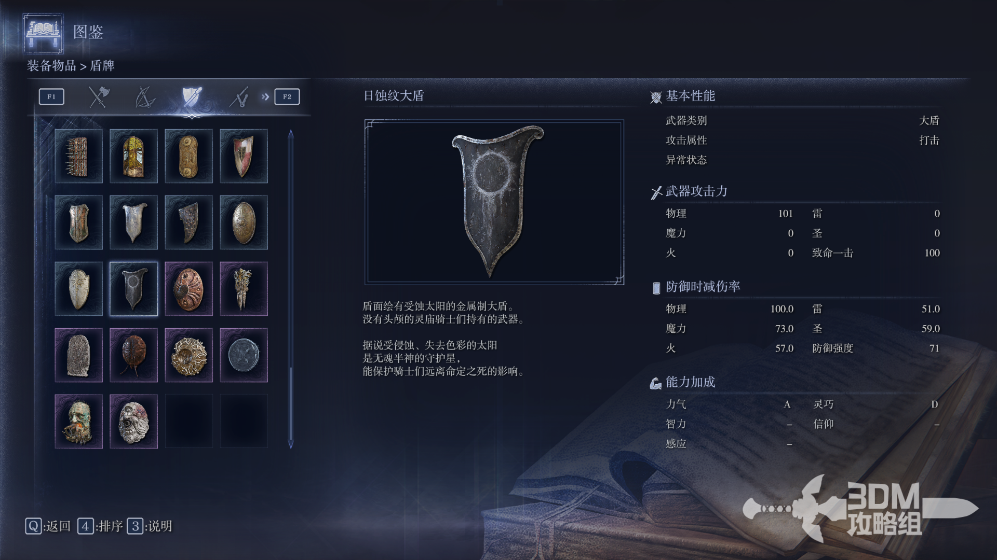Choose the copper spiral-pattern round shield
This screenshot has width=997, height=560.
tap(188, 289)
